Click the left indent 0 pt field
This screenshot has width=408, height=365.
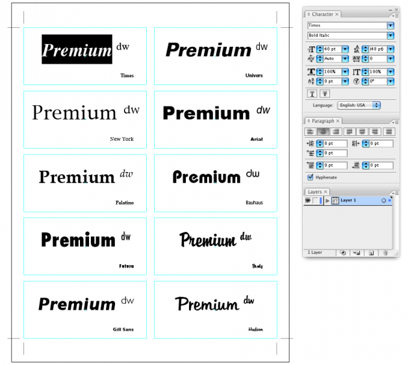point(335,144)
